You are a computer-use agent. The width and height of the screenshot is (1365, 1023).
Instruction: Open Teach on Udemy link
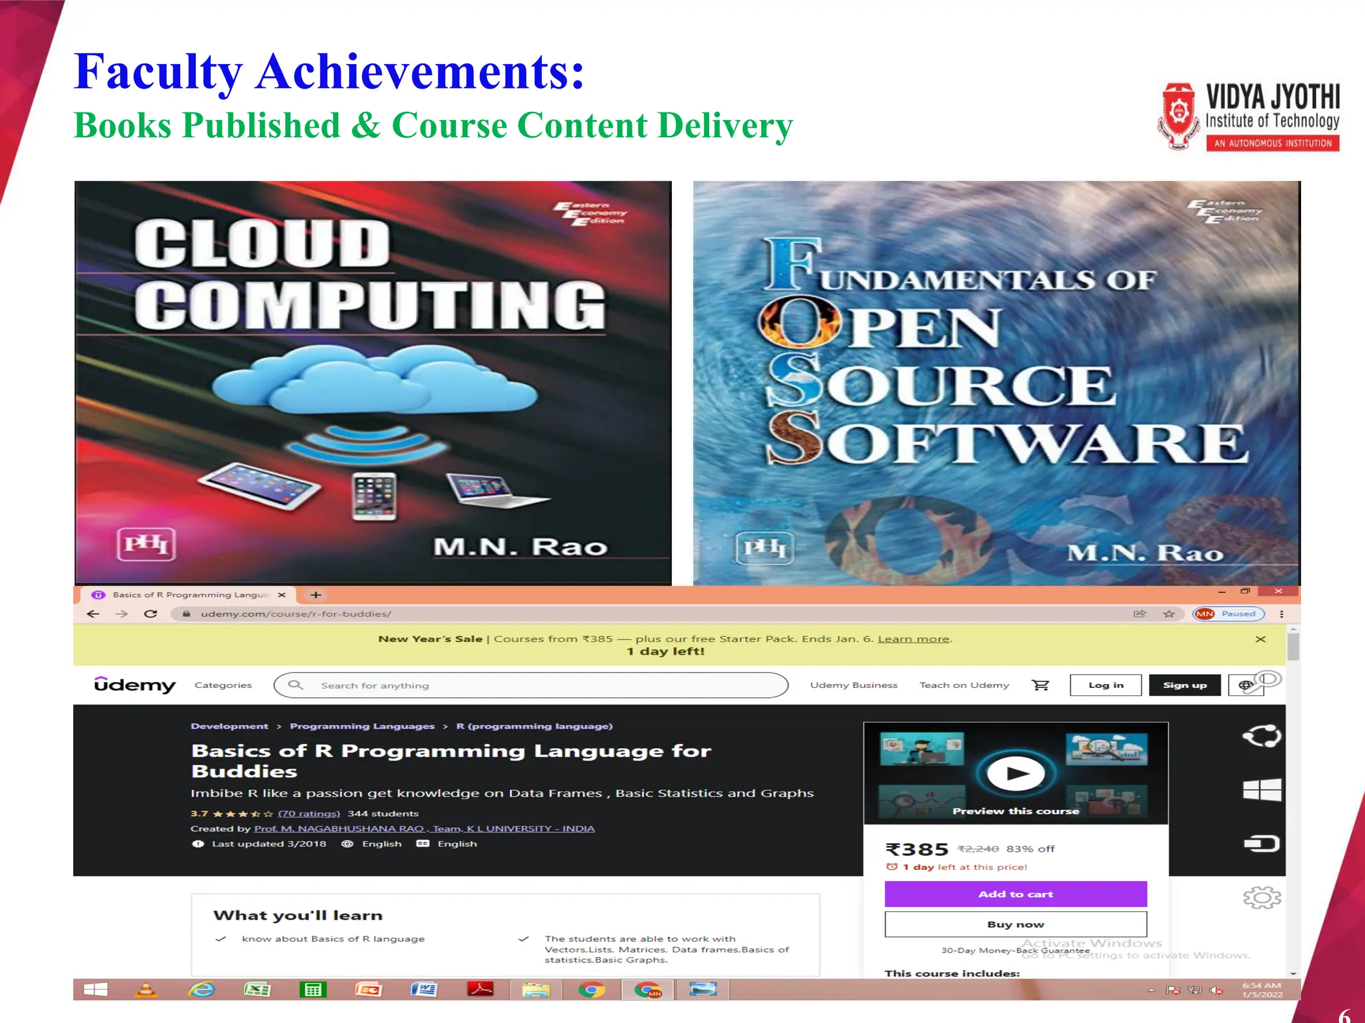tap(964, 685)
